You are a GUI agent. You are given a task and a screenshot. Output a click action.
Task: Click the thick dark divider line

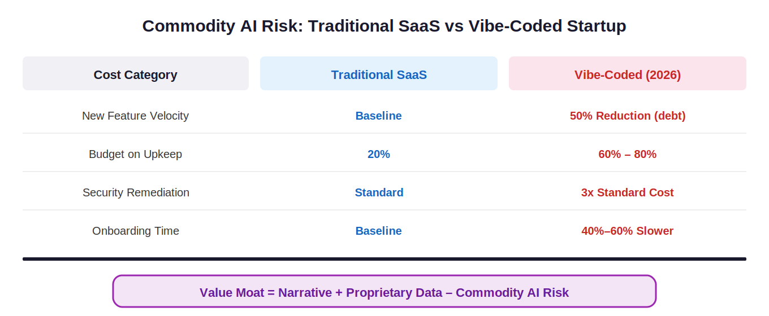coord(384,259)
